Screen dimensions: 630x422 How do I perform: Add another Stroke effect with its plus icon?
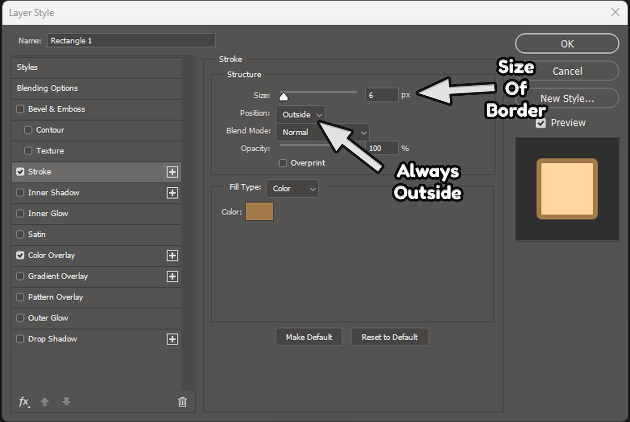[x=172, y=172]
